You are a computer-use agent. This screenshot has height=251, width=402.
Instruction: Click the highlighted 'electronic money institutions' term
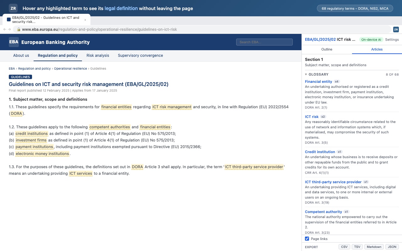(42, 154)
